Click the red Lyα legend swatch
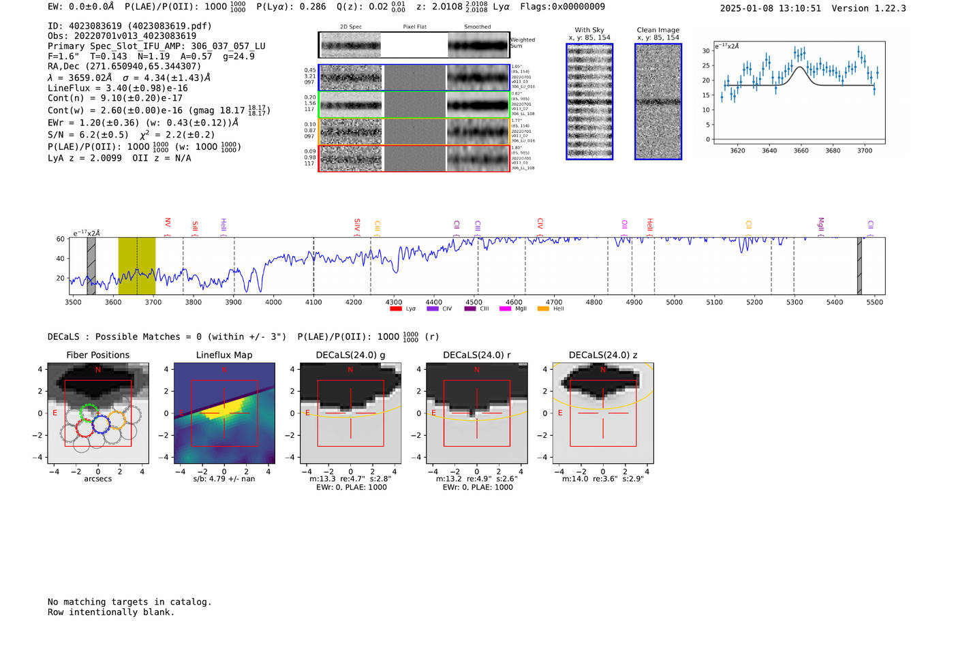This screenshot has width=954, height=649. [x=395, y=308]
